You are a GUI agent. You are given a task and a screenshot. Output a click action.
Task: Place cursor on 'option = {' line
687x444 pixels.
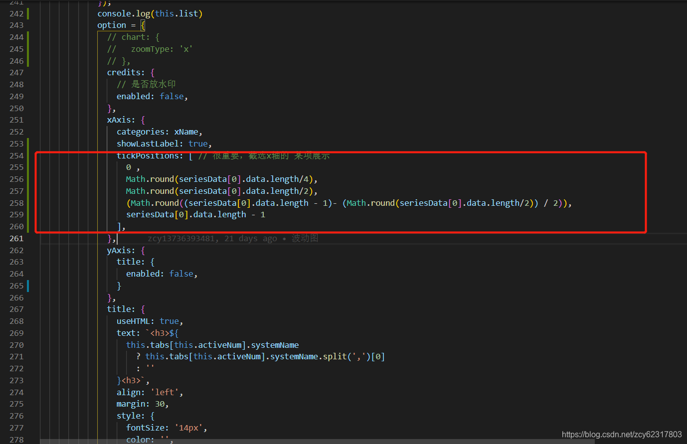point(121,25)
